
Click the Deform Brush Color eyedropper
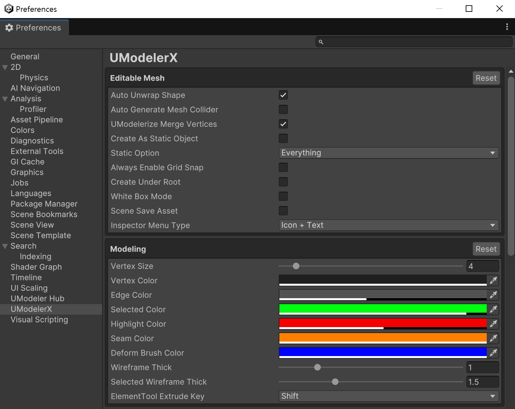[493, 353]
